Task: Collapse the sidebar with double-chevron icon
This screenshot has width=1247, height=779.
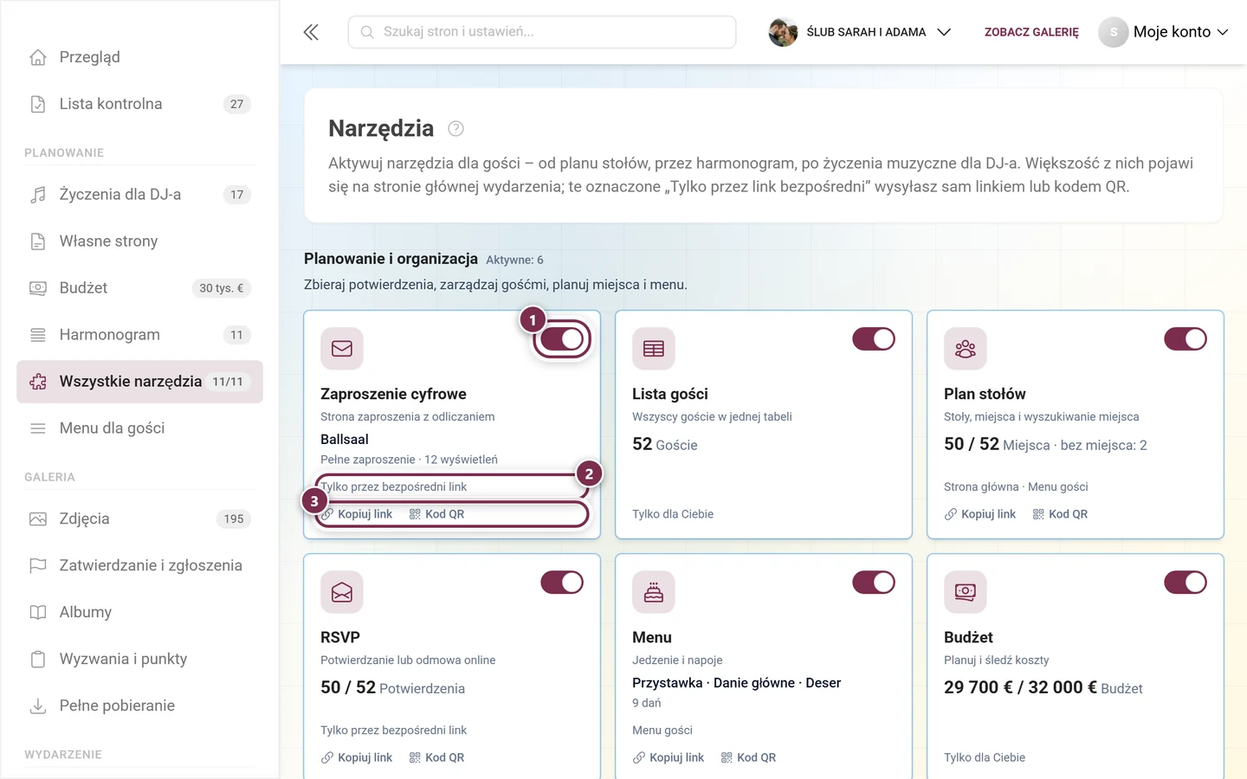Action: [x=311, y=32]
